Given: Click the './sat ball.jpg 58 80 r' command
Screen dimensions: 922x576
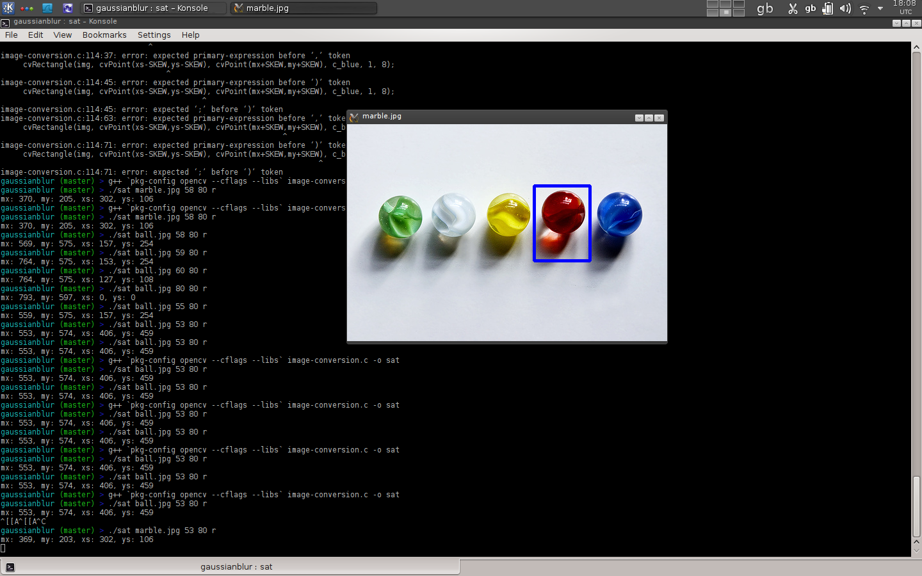Looking at the screenshot, I should (158, 235).
